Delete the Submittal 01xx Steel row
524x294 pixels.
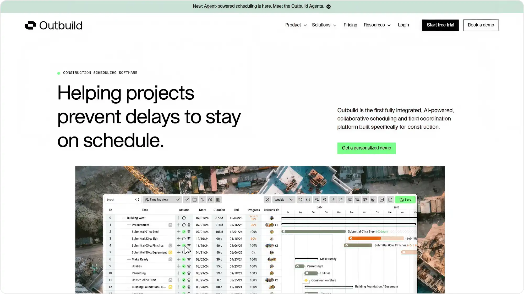(x=189, y=232)
